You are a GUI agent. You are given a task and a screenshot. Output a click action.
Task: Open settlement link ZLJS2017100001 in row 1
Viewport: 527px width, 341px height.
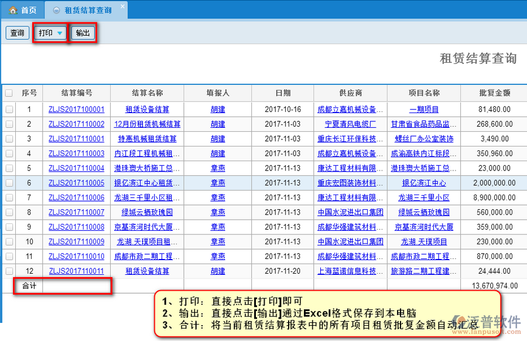(76, 110)
